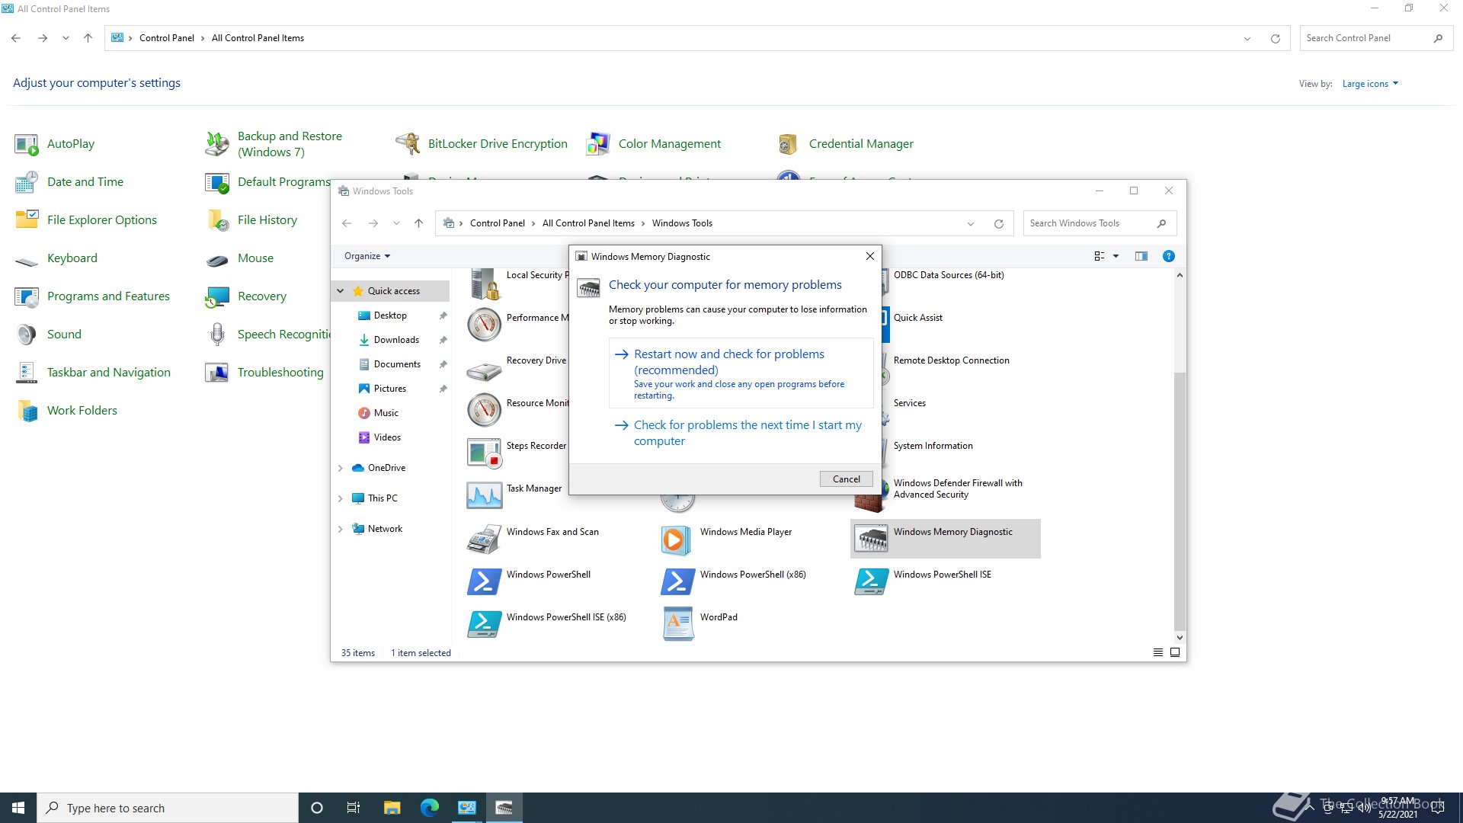Select Music in navigation pane
The height and width of the screenshot is (823, 1463).
point(386,413)
